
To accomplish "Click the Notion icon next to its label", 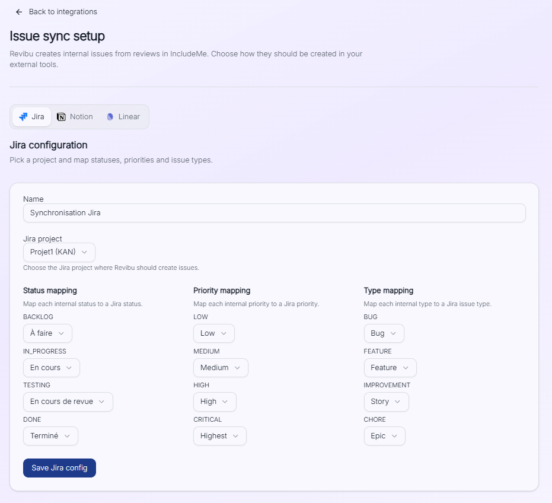I will tap(60, 116).
